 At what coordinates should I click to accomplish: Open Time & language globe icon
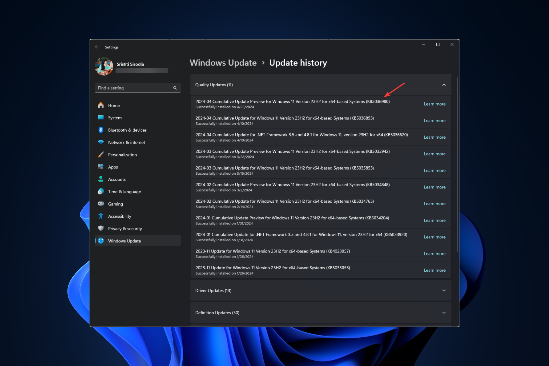(x=101, y=191)
